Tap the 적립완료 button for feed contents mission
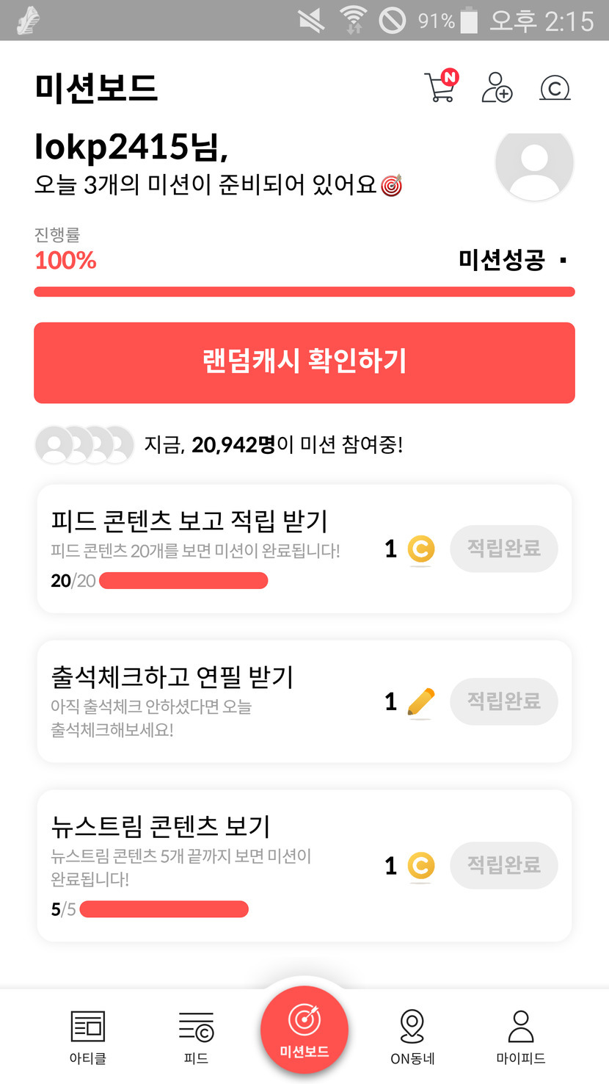Screen dimensions: 609x1084 tap(504, 549)
